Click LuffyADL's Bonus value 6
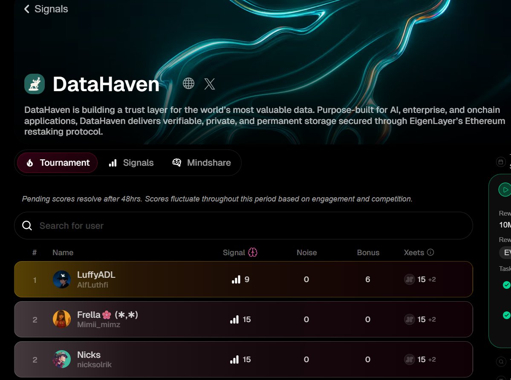Screen dimensions: 511x380 coord(368,279)
